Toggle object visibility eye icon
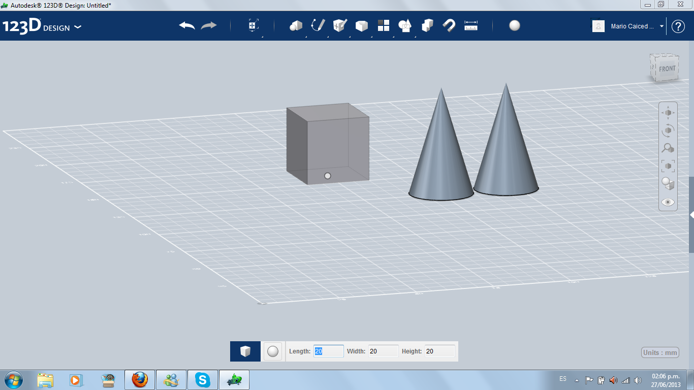Screen dimensions: 694x390 [x=668, y=202]
